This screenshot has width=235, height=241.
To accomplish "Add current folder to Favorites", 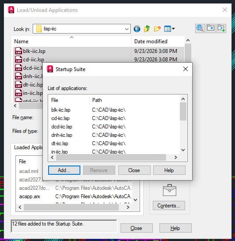I will 221,28.
